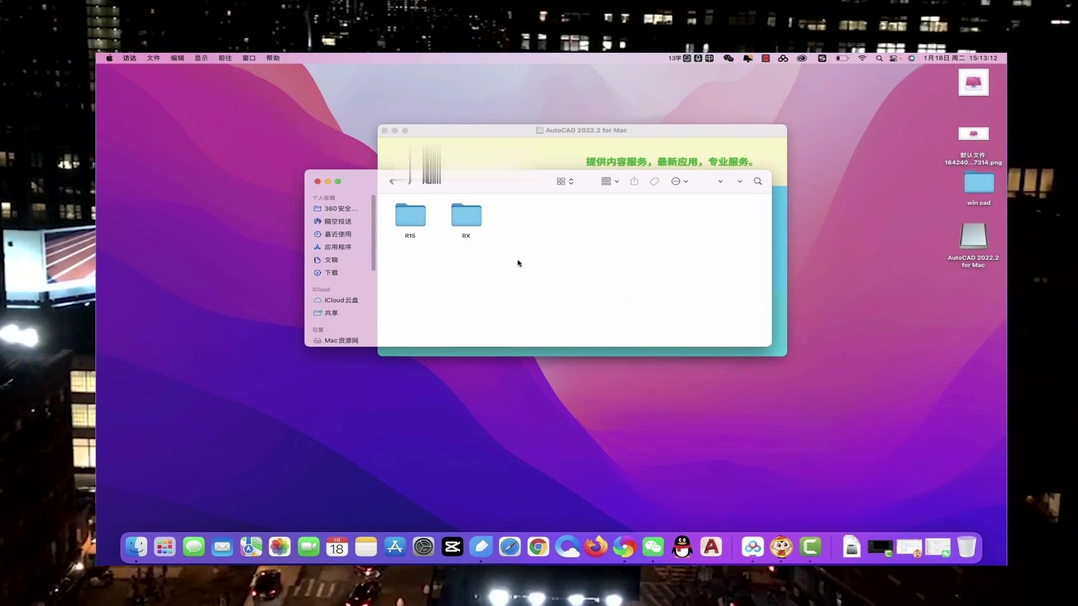Click the WeChat menu bar icon
Viewport: 1078px width, 606px height.
(x=729, y=58)
